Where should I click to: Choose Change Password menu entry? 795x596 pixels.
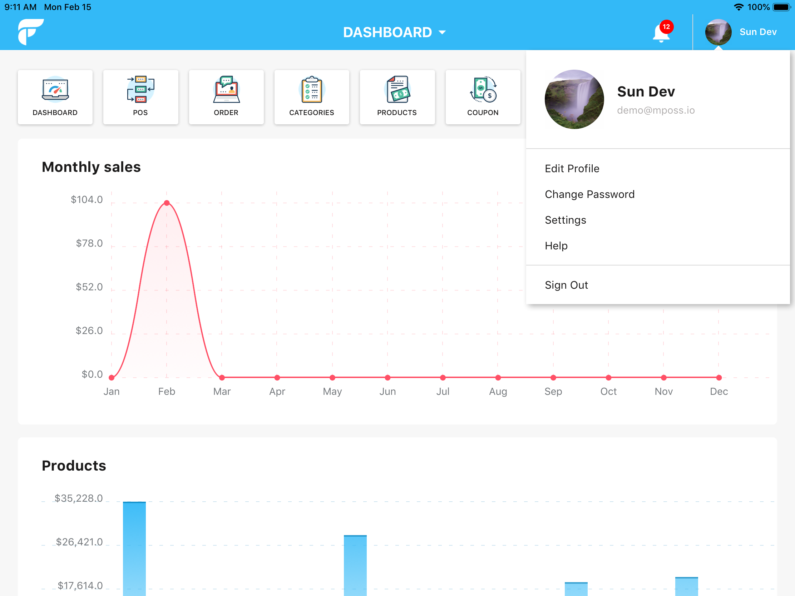(589, 194)
